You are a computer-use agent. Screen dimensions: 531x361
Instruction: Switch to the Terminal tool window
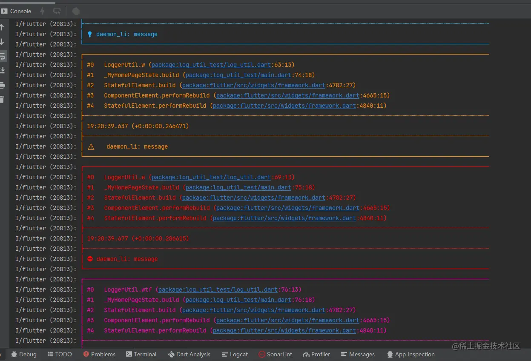click(x=141, y=354)
